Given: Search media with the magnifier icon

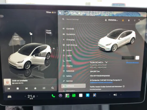Looking at the screenshot, I should (x=53, y=88).
